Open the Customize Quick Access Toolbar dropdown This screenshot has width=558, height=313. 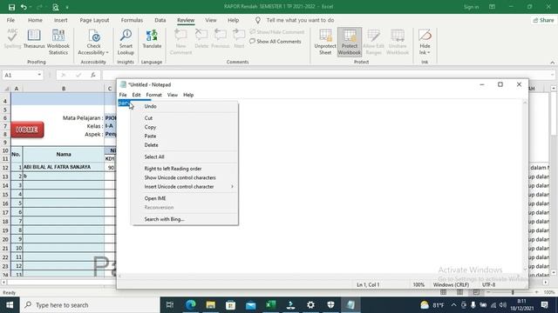67,7
